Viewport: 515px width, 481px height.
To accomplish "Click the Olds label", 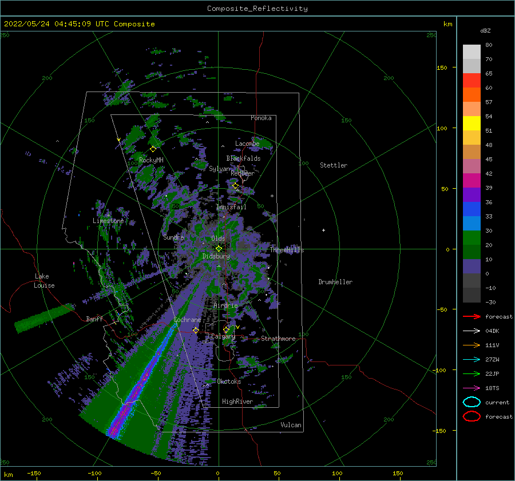I will pyautogui.click(x=218, y=238).
